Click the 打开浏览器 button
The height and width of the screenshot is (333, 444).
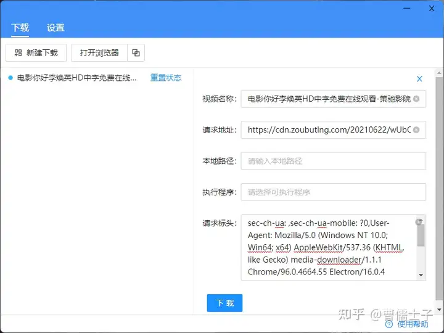[x=99, y=52]
